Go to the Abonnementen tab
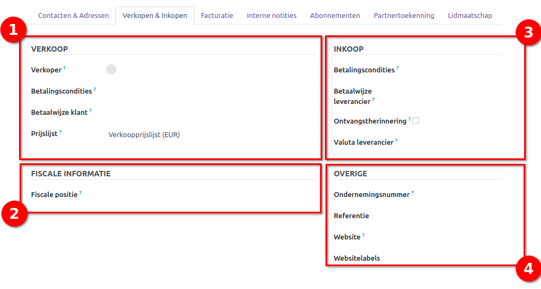Image resolution: width=541 pixels, height=289 pixels. [335, 16]
